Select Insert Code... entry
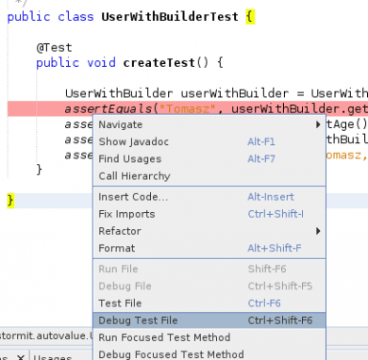 pyautogui.click(x=209, y=197)
